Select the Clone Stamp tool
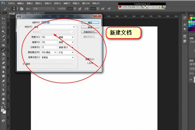This screenshot has width=195, height=130. [x=3, y=54]
